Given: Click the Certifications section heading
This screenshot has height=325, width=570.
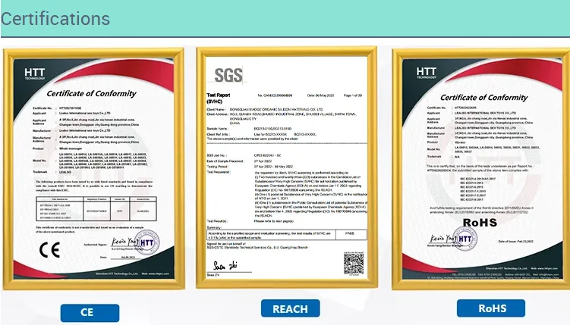Looking at the screenshot, I should click(49, 18).
